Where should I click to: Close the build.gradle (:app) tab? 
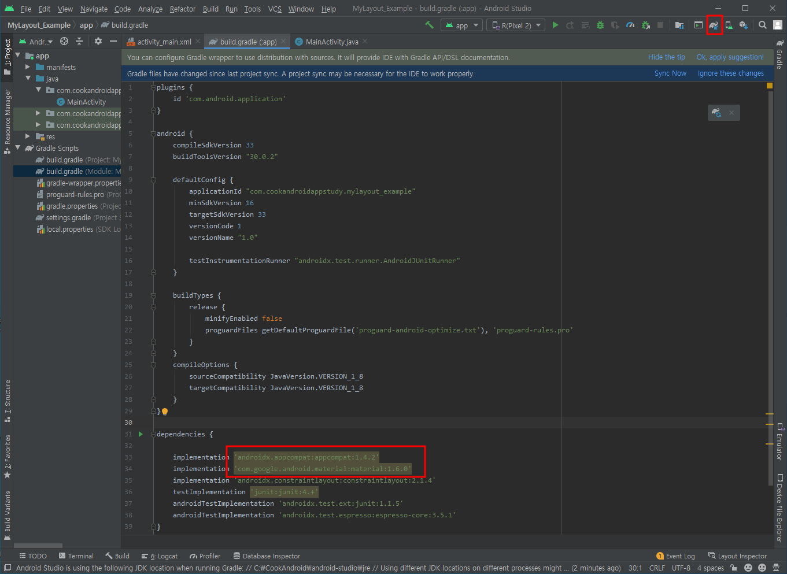point(283,41)
